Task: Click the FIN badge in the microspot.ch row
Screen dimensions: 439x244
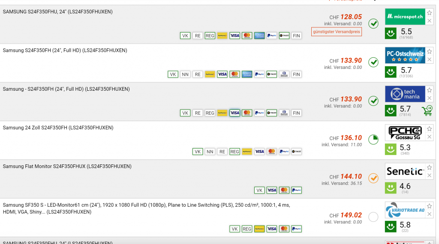Action: [296, 36]
